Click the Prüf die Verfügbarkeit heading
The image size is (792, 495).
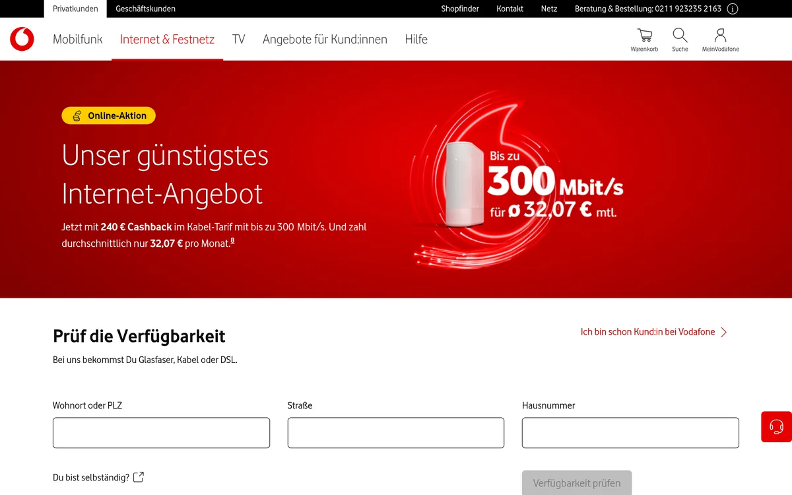139,336
